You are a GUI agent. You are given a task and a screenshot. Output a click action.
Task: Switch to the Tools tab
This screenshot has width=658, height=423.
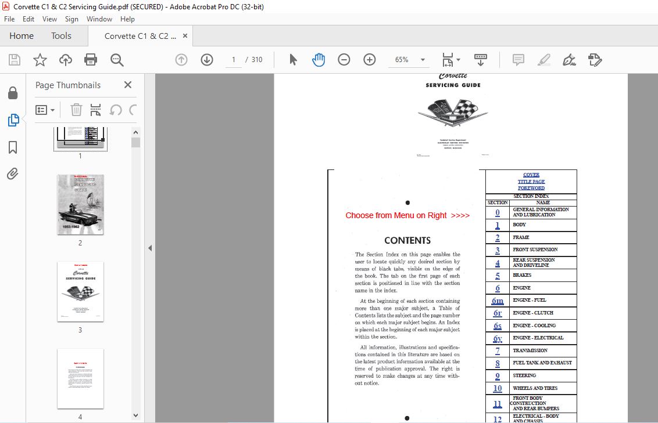61,36
